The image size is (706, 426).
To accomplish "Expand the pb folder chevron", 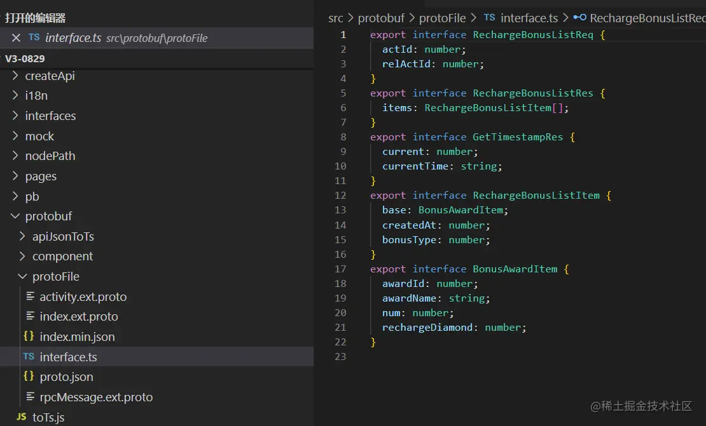I will pyautogui.click(x=15, y=196).
